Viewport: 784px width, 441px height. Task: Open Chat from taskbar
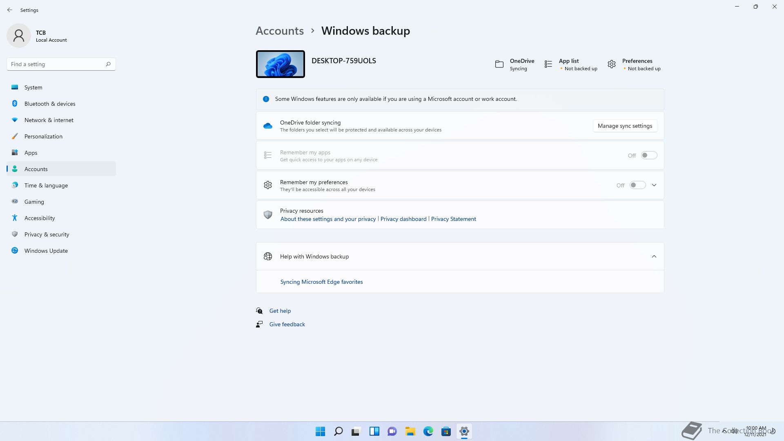(x=392, y=431)
